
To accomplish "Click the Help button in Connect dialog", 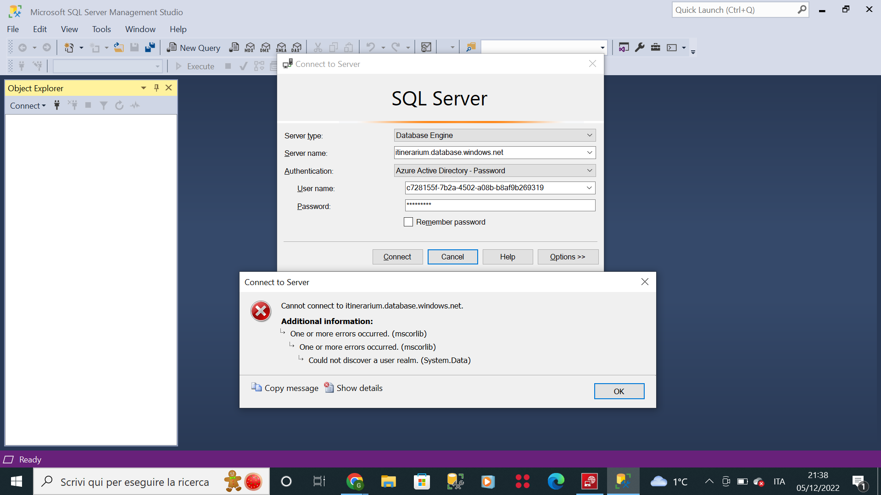I will pyautogui.click(x=507, y=257).
